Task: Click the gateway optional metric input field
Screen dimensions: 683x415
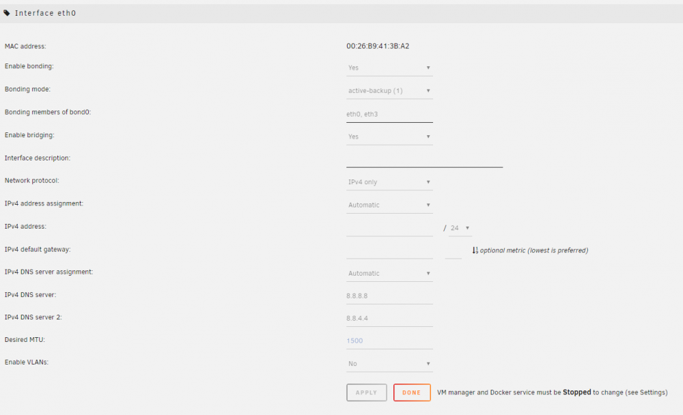Action: 453,251
